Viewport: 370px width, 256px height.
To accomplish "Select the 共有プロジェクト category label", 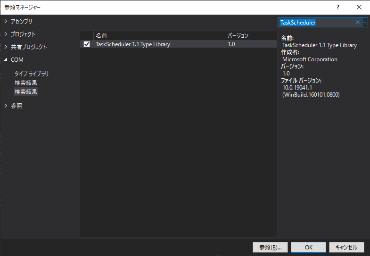I will (29, 47).
